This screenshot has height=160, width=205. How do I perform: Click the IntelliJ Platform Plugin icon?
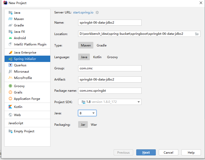point(10,44)
